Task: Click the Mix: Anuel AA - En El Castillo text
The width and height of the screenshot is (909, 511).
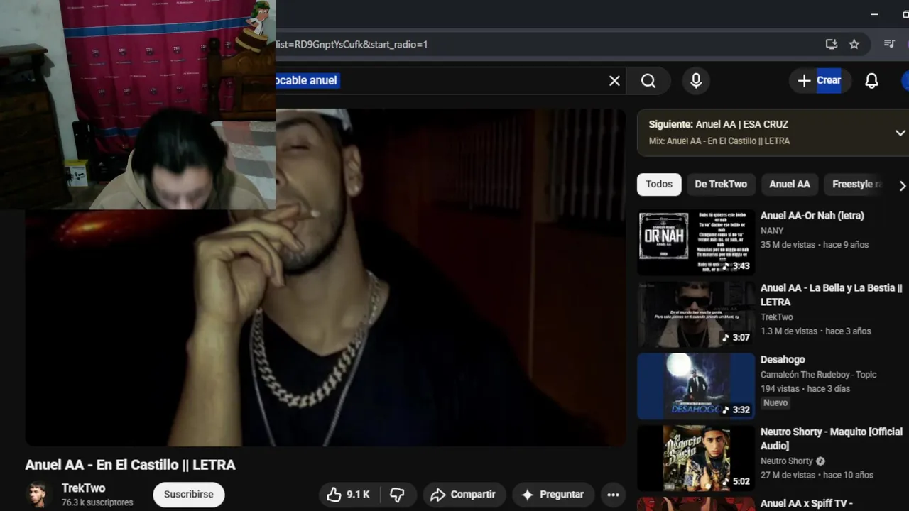Action: click(x=719, y=141)
